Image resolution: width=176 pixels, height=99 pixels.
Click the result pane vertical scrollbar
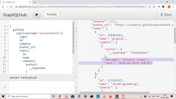[x=175, y=35]
